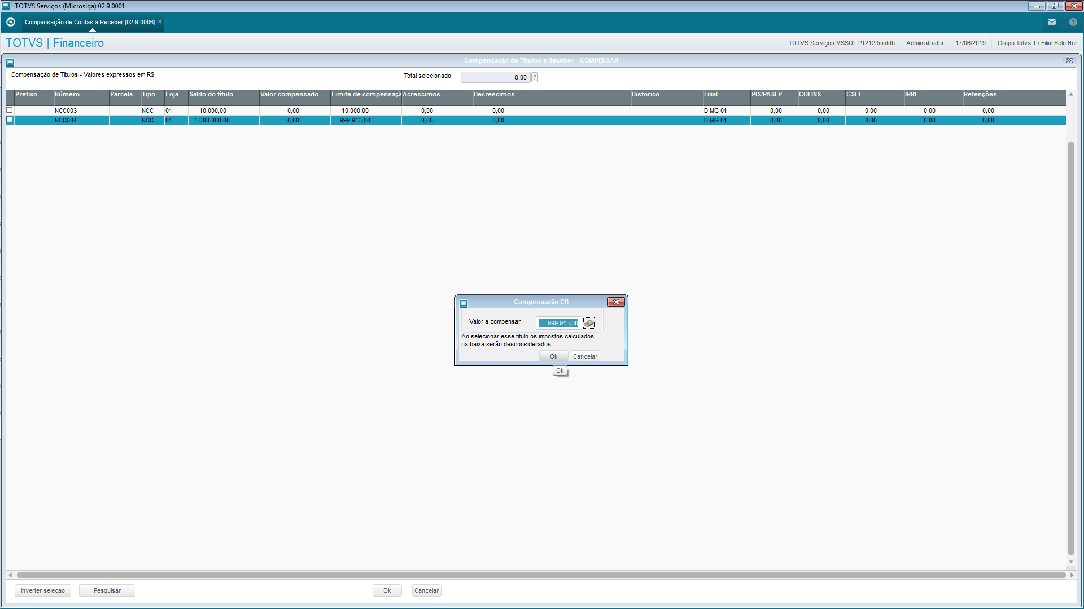This screenshot has width=1084, height=609.
Task: Confirm with Ok in Compensacão CR dialog
Action: point(553,356)
